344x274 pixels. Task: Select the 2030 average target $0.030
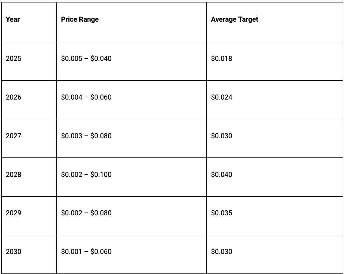point(222,252)
